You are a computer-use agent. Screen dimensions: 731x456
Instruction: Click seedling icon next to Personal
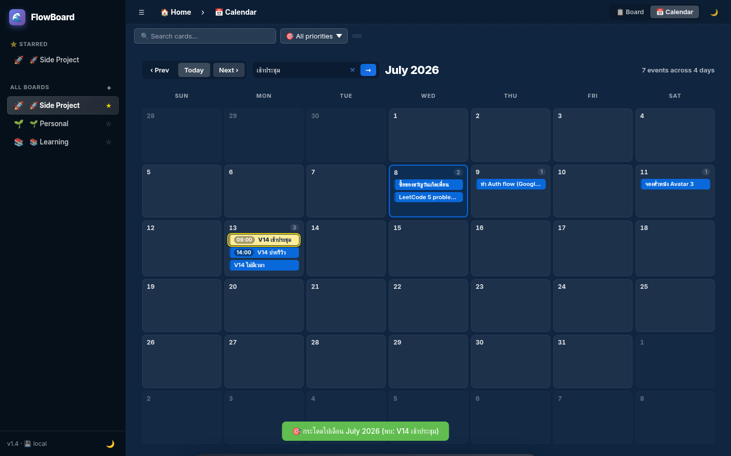[x=19, y=124]
